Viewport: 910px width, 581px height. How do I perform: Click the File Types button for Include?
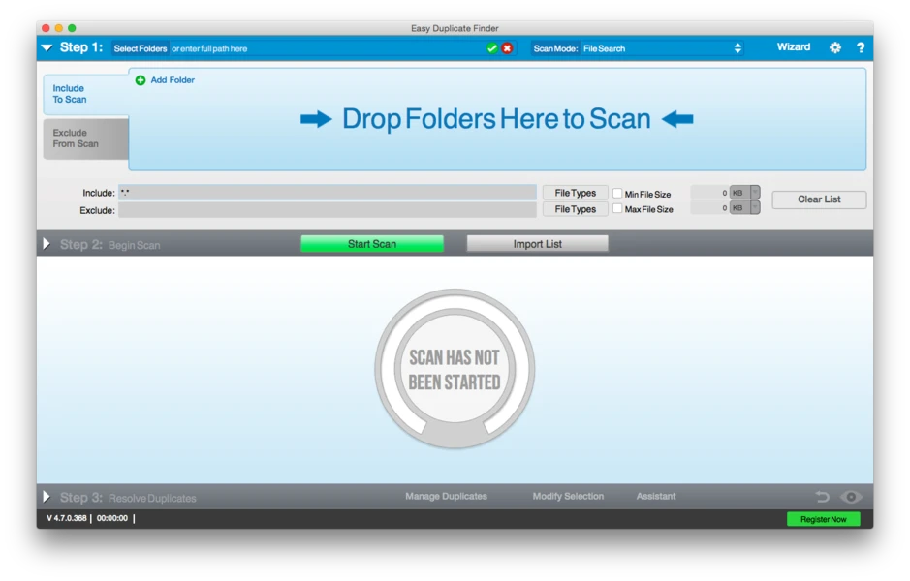(x=575, y=193)
